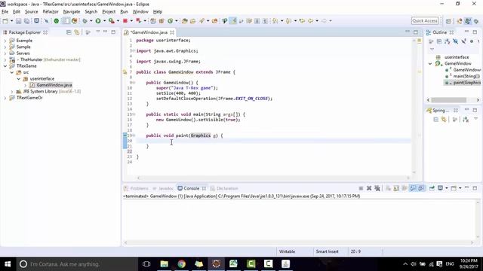Open the Project menu

pyautogui.click(x=109, y=12)
